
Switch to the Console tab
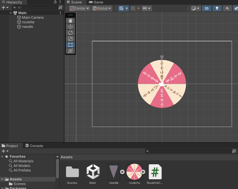[34, 146]
